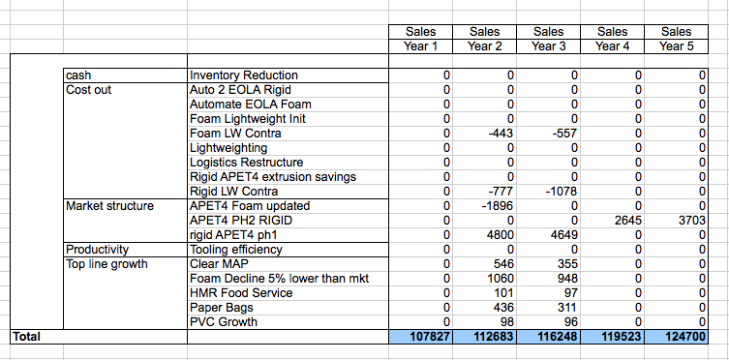
Task: Click the Sales Year 1 header cell
Action: [x=420, y=39]
